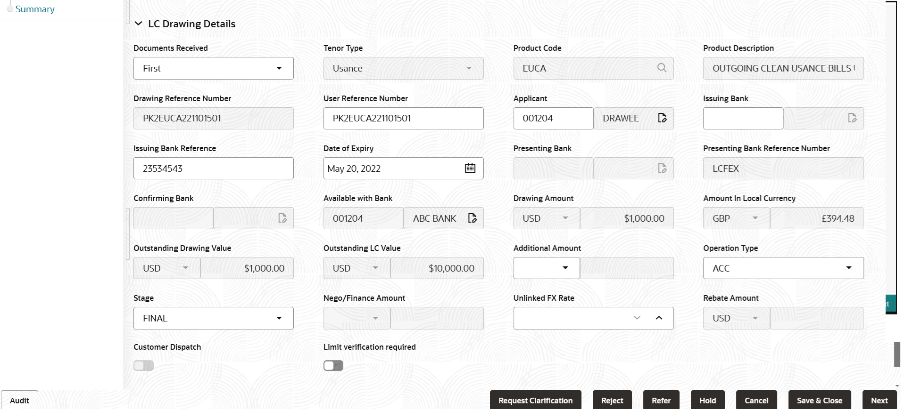The image size is (904, 409).
Task: Toggle the Customer Dispatch switch
Action: click(144, 365)
